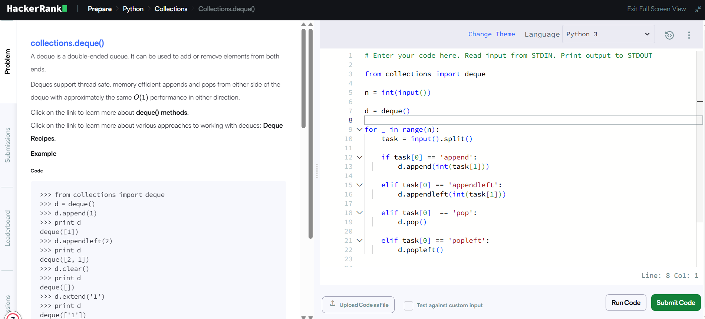Click the exit full screen arrows icon
Screen dimensions: 705x319
pos(698,9)
